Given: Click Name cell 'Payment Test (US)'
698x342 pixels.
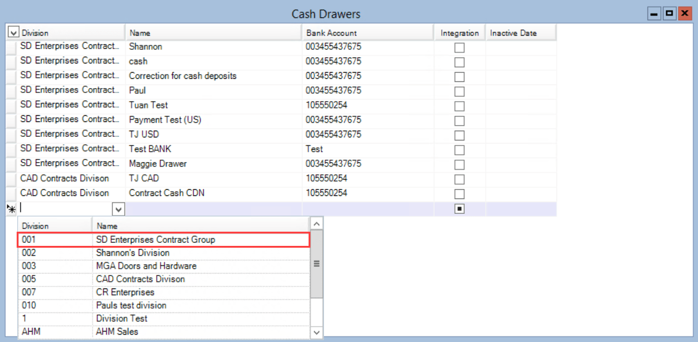Looking at the screenshot, I should [214, 120].
